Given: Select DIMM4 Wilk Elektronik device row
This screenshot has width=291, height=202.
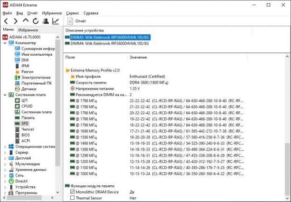Looking at the screenshot, I should (x=109, y=44).
